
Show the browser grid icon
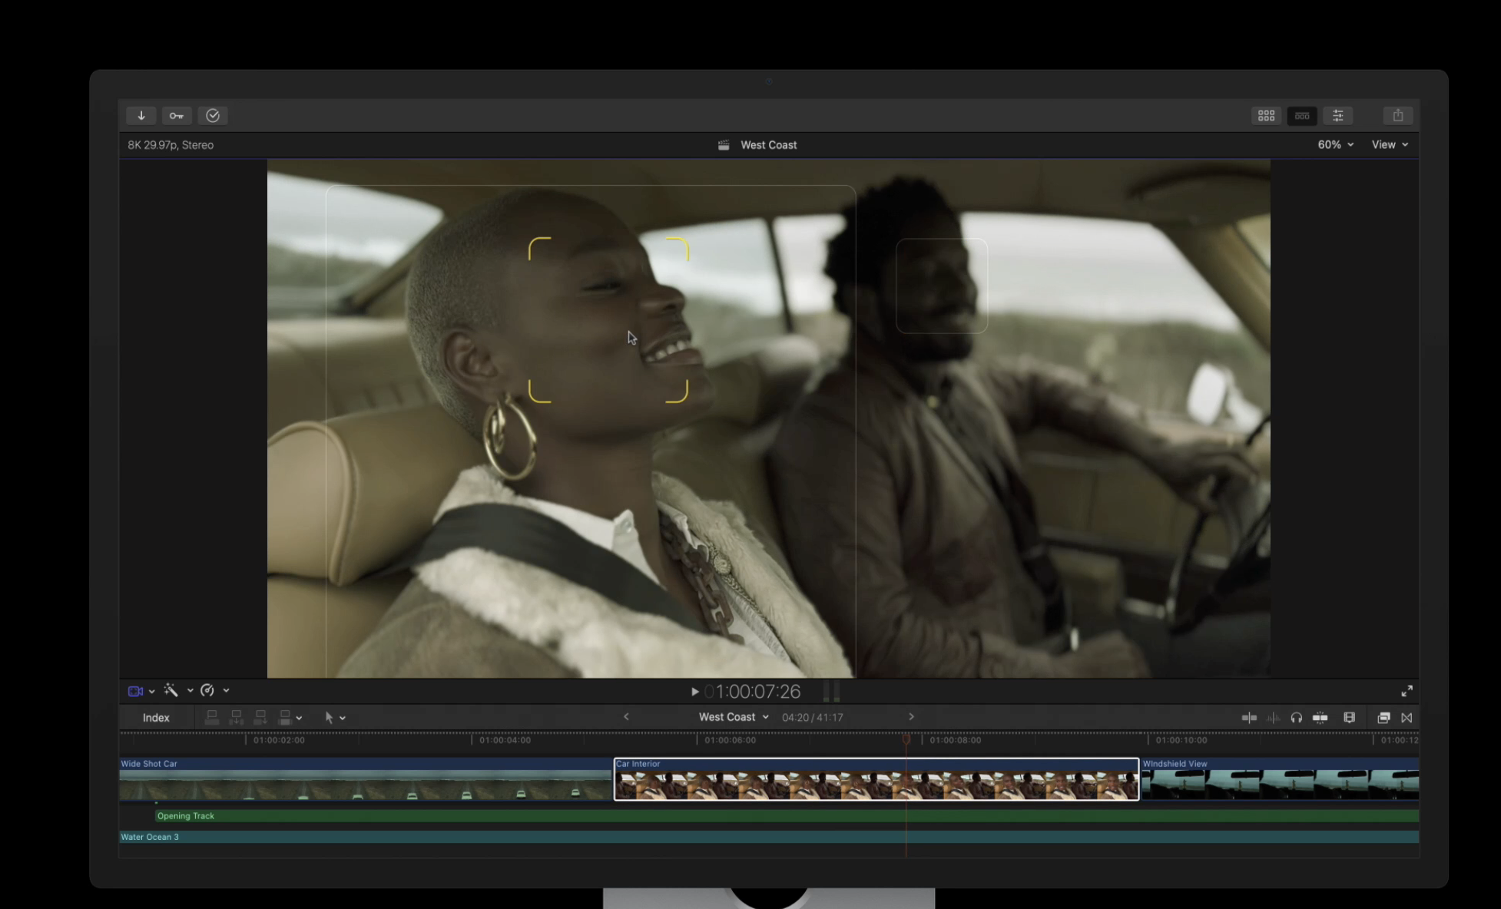click(1266, 116)
